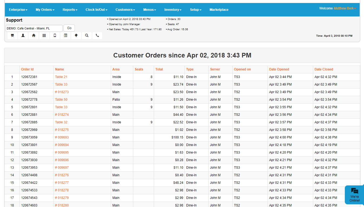This screenshot has height=207, width=364.
Task: Click the user silhouette icon
Action: (x=23, y=36)
